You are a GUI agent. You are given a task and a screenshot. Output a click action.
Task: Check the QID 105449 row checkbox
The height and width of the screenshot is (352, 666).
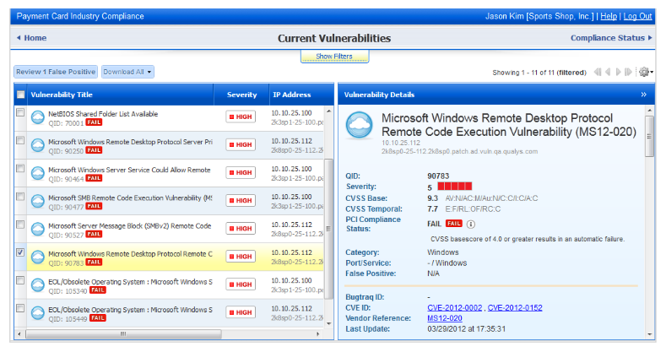(20, 308)
